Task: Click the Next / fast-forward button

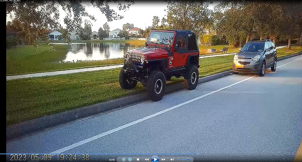Action: (163, 159)
